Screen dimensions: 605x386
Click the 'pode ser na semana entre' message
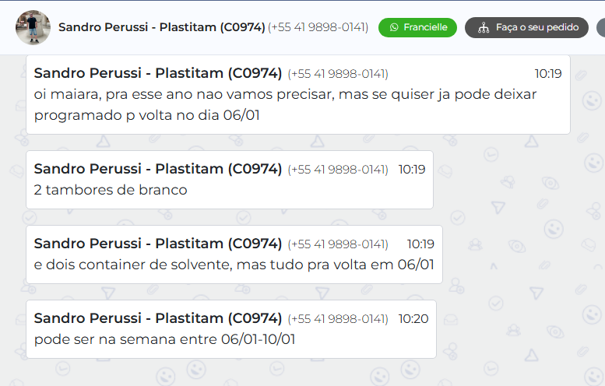point(165,339)
